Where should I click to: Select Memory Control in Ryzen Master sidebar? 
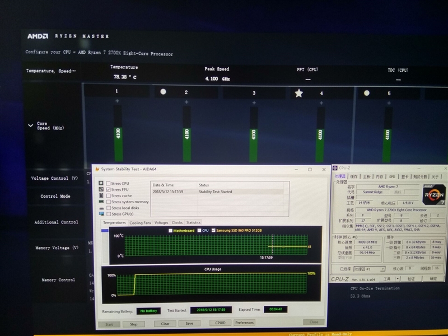[58, 280]
